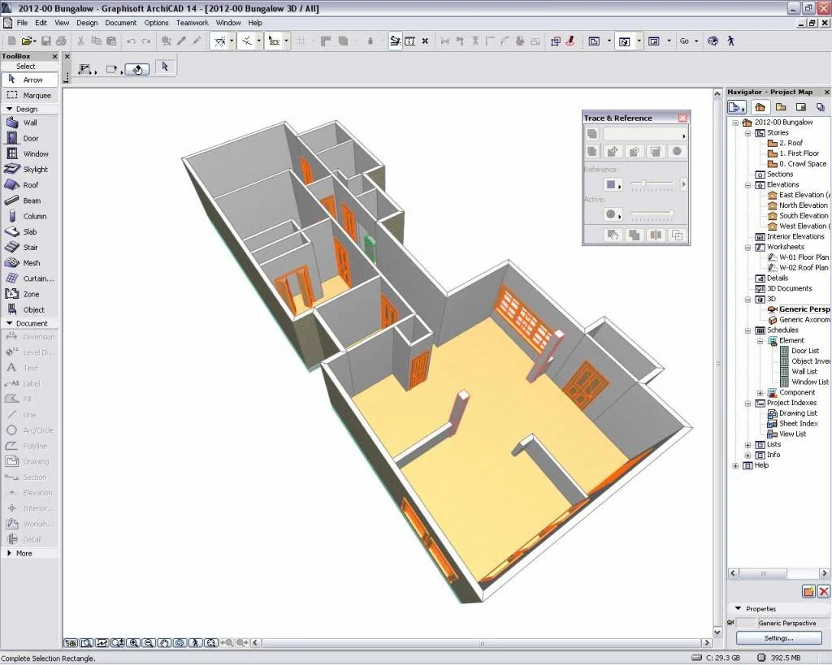
Task: Pick the Curtain Wall tool
Action: click(x=29, y=279)
